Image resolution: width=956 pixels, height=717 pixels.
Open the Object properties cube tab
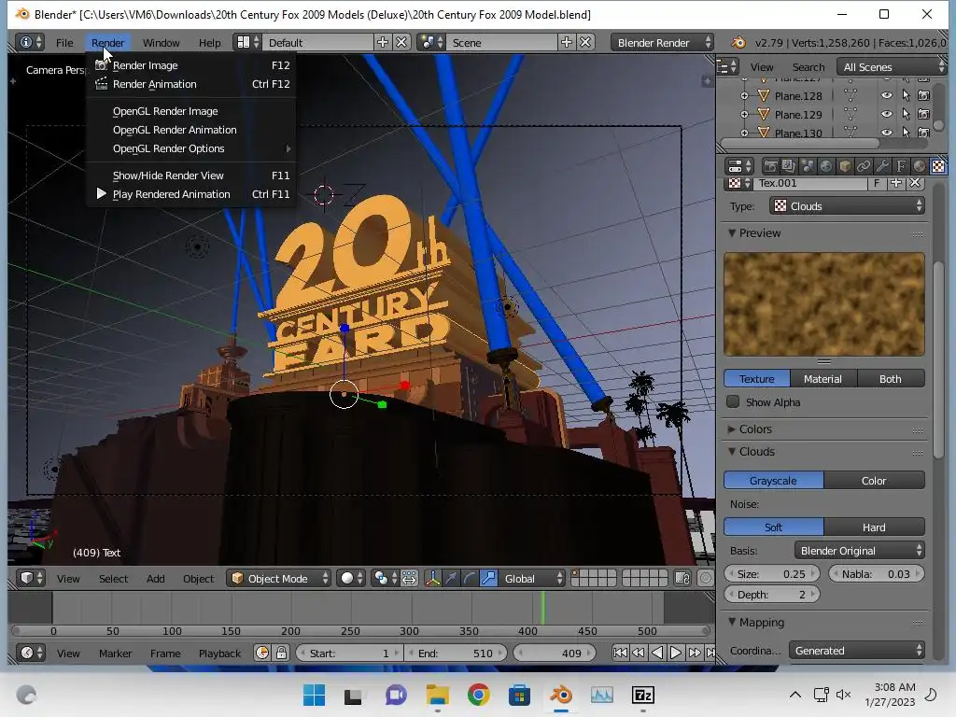coord(845,166)
